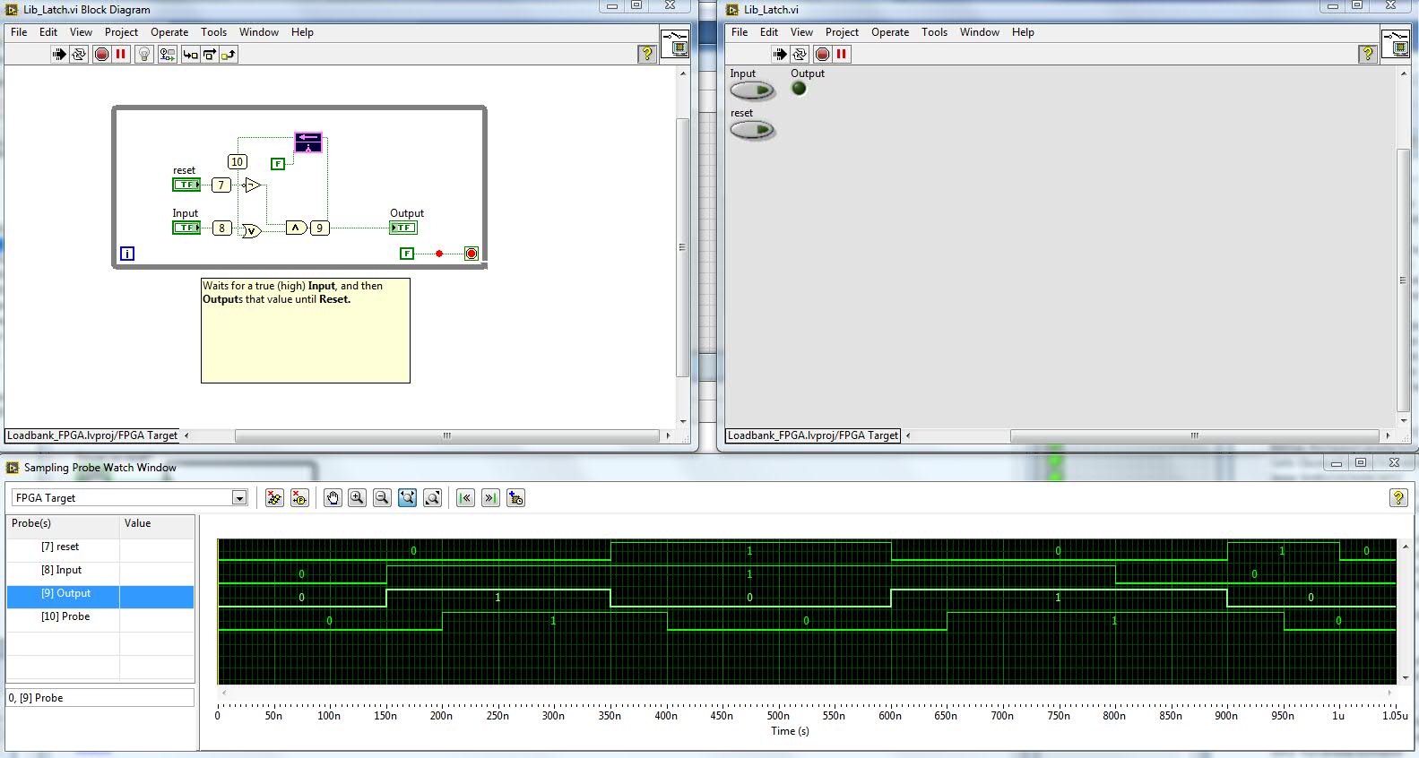This screenshot has height=758, width=1419.
Task: Click the '0, [9] Probe' status field
Action: click(100, 697)
